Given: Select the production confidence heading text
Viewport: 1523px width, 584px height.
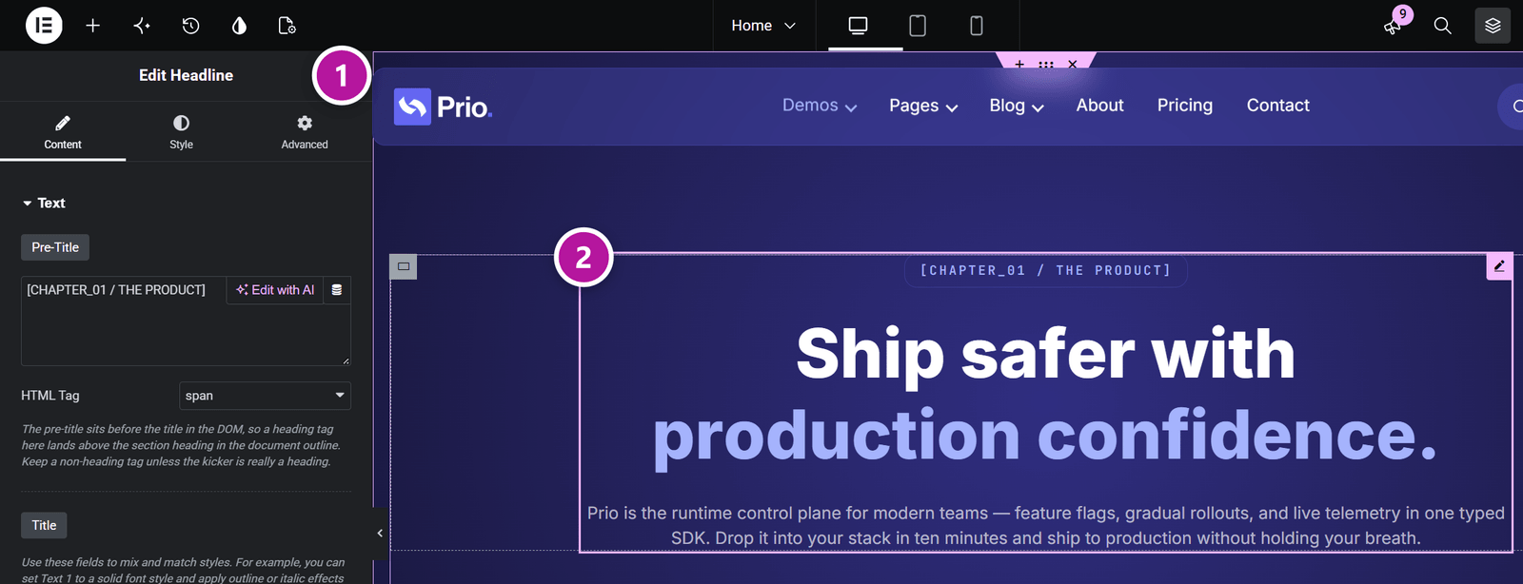Looking at the screenshot, I should [1045, 436].
